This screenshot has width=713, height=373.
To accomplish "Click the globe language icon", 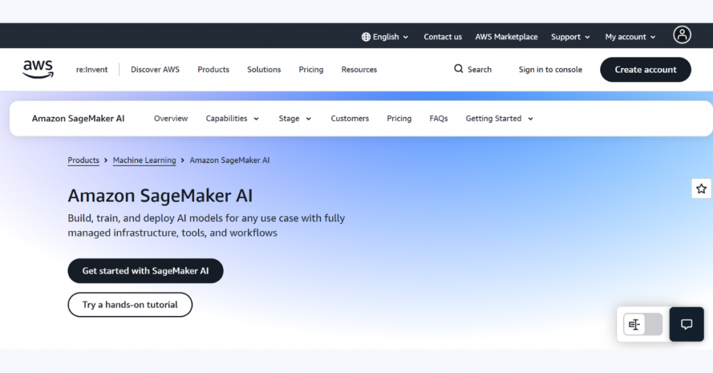I will click(366, 37).
